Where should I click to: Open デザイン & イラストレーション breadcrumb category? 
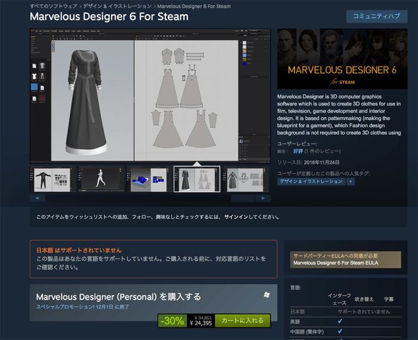tap(117, 6)
